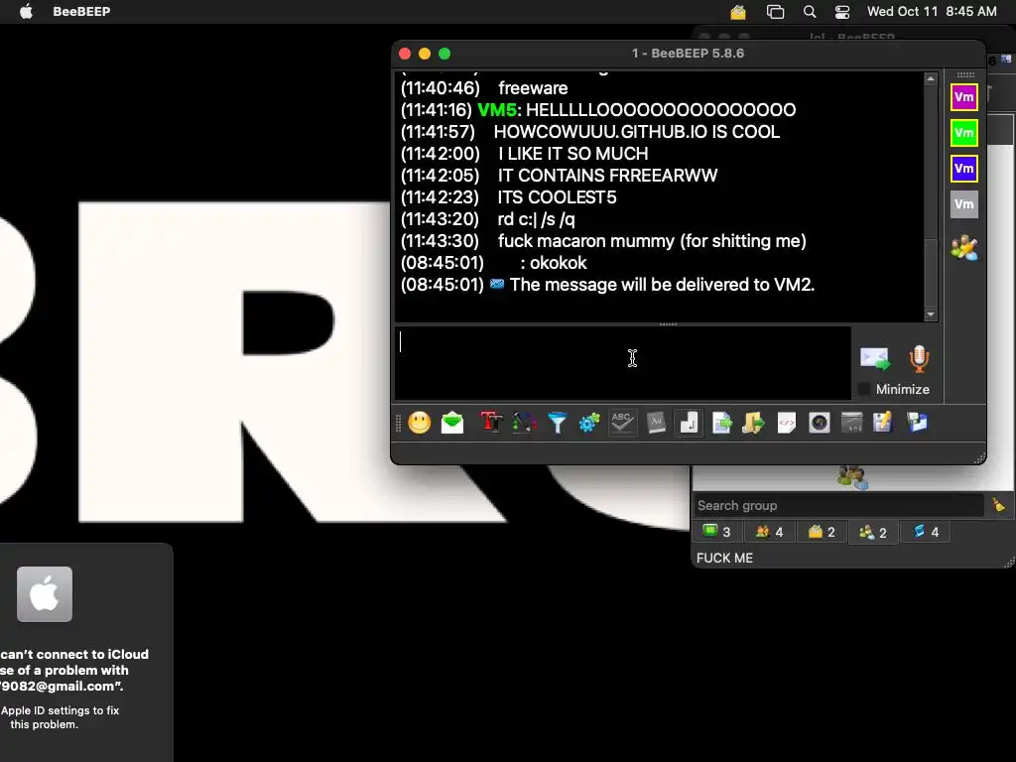1016x762 pixels.
Task: Click the green envelope toolbar icon
Action: point(452,423)
